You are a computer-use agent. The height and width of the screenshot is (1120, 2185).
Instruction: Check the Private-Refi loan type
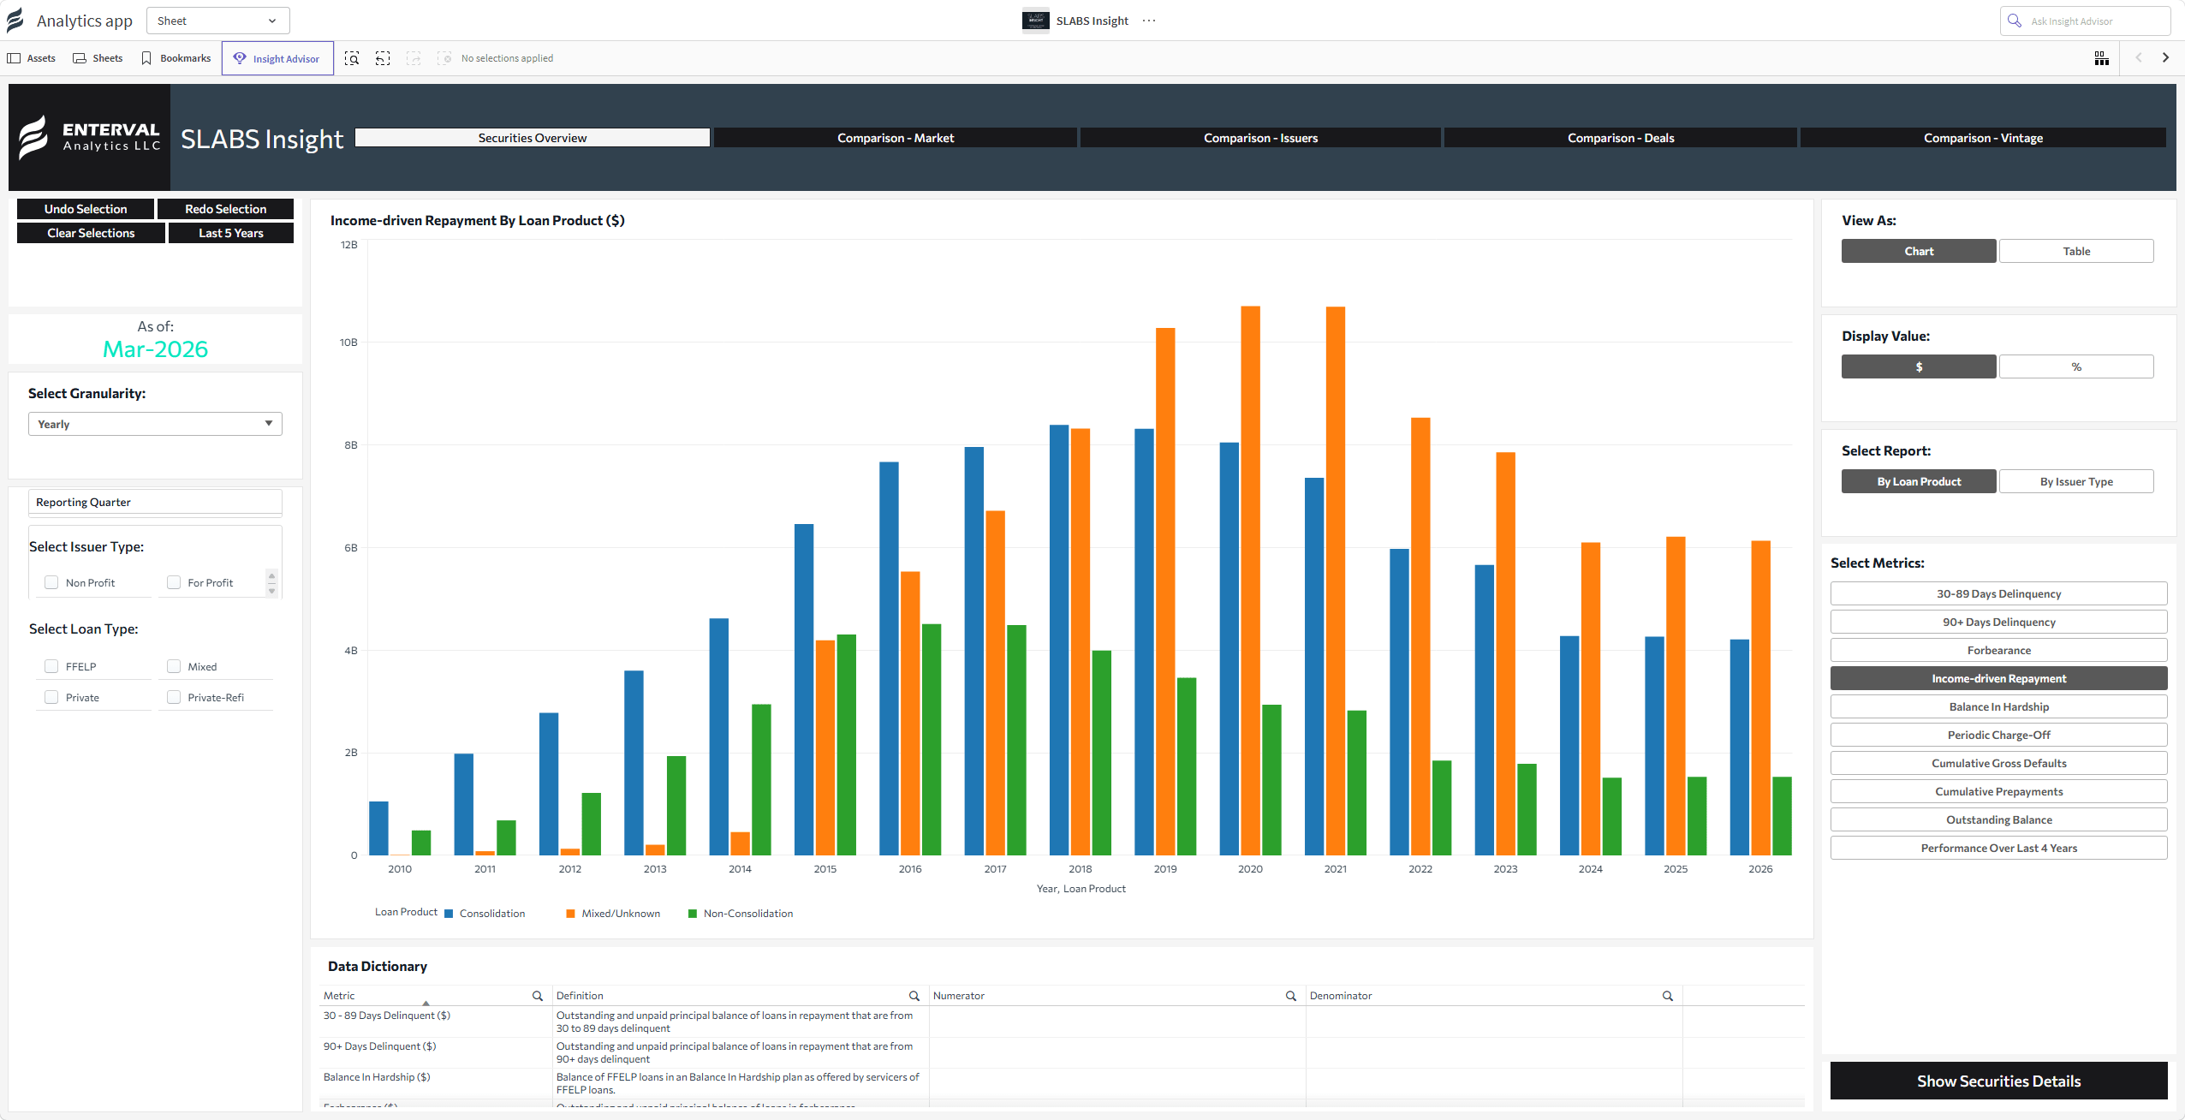pyautogui.click(x=174, y=697)
